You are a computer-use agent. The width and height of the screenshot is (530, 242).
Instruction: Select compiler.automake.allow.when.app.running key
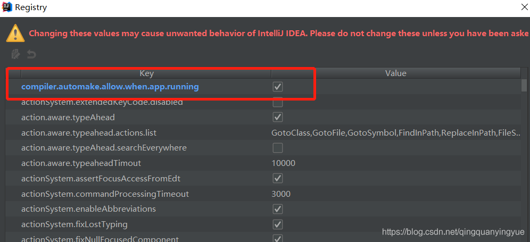click(110, 87)
